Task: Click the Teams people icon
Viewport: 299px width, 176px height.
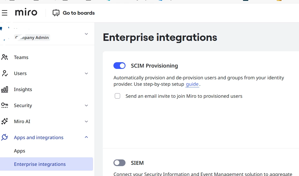Action: (5, 57)
